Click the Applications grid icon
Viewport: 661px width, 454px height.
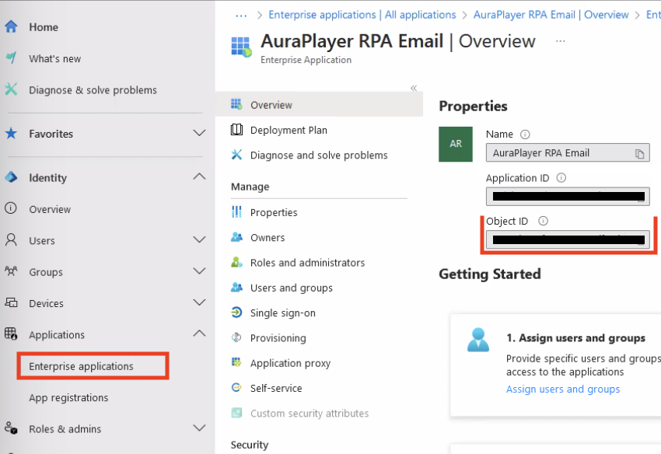(11, 334)
